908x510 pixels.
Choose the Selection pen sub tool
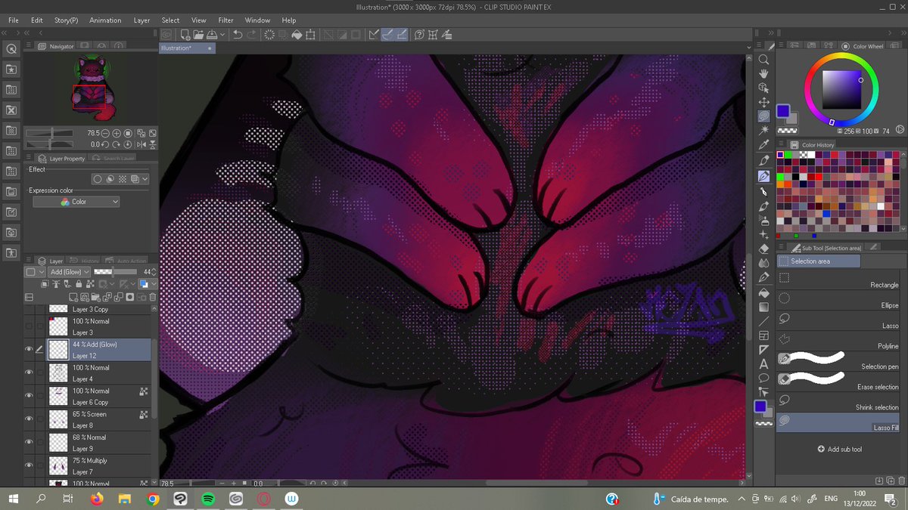(838, 361)
